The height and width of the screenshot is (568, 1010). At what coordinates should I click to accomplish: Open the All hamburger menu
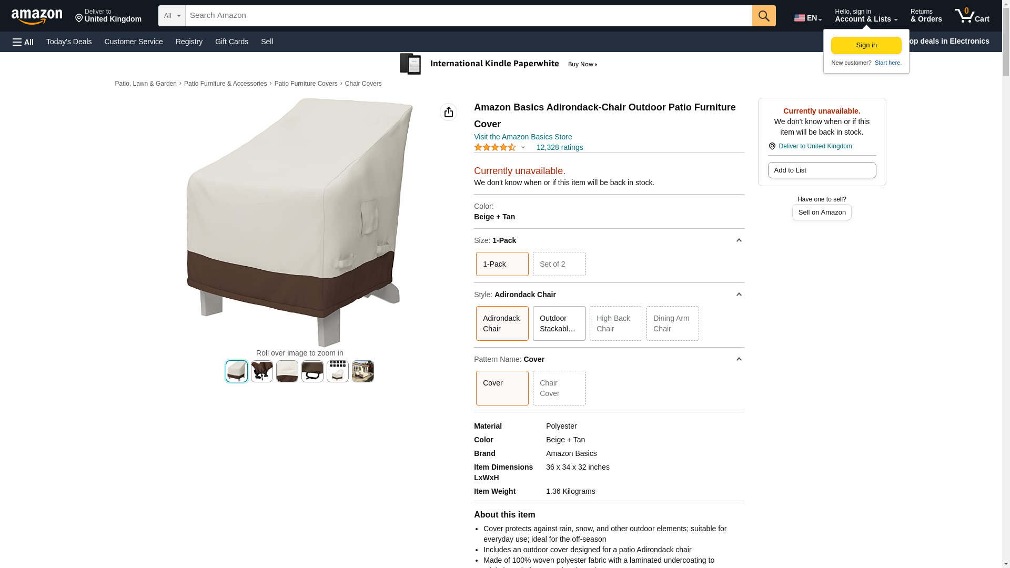click(x=23, y=42)
